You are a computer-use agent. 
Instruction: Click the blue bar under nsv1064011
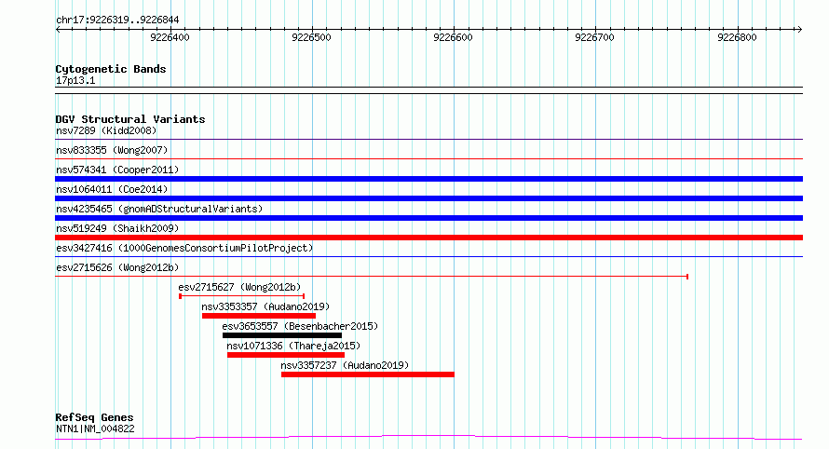428,198
